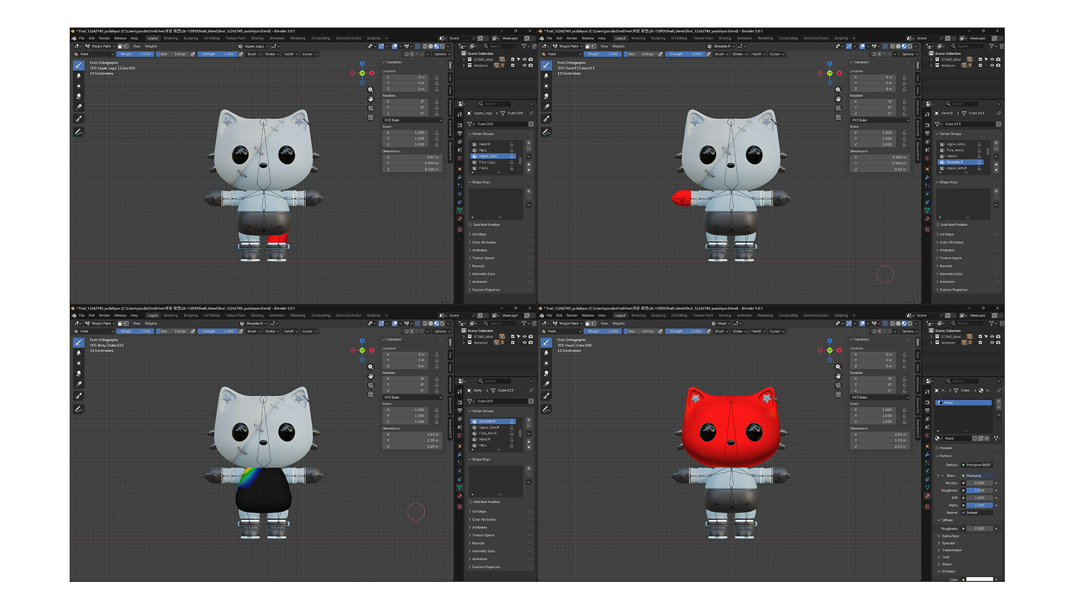This screenshot has height=606, width=1079.
Task: Select Upper_Arm.R vertex group in Body window
Action: (x=493, y=427)
